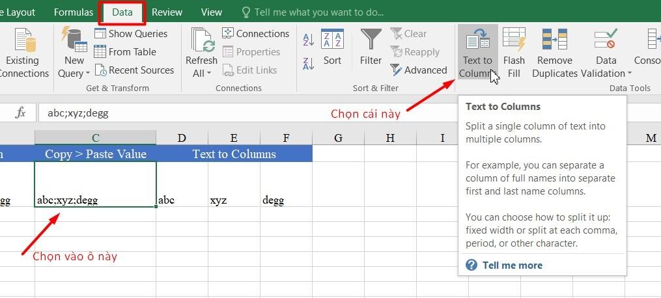Run Flash Fill tool
Viewport: 661px width, 298px height.
514,40
